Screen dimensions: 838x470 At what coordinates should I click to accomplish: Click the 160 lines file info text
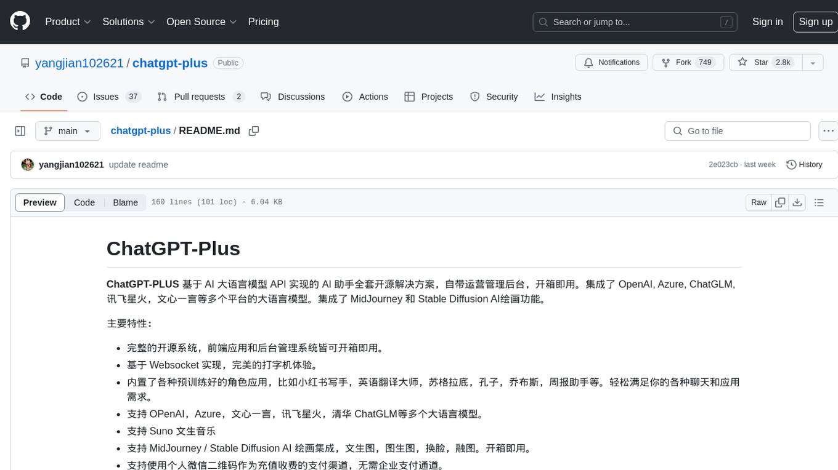(217, 202)
